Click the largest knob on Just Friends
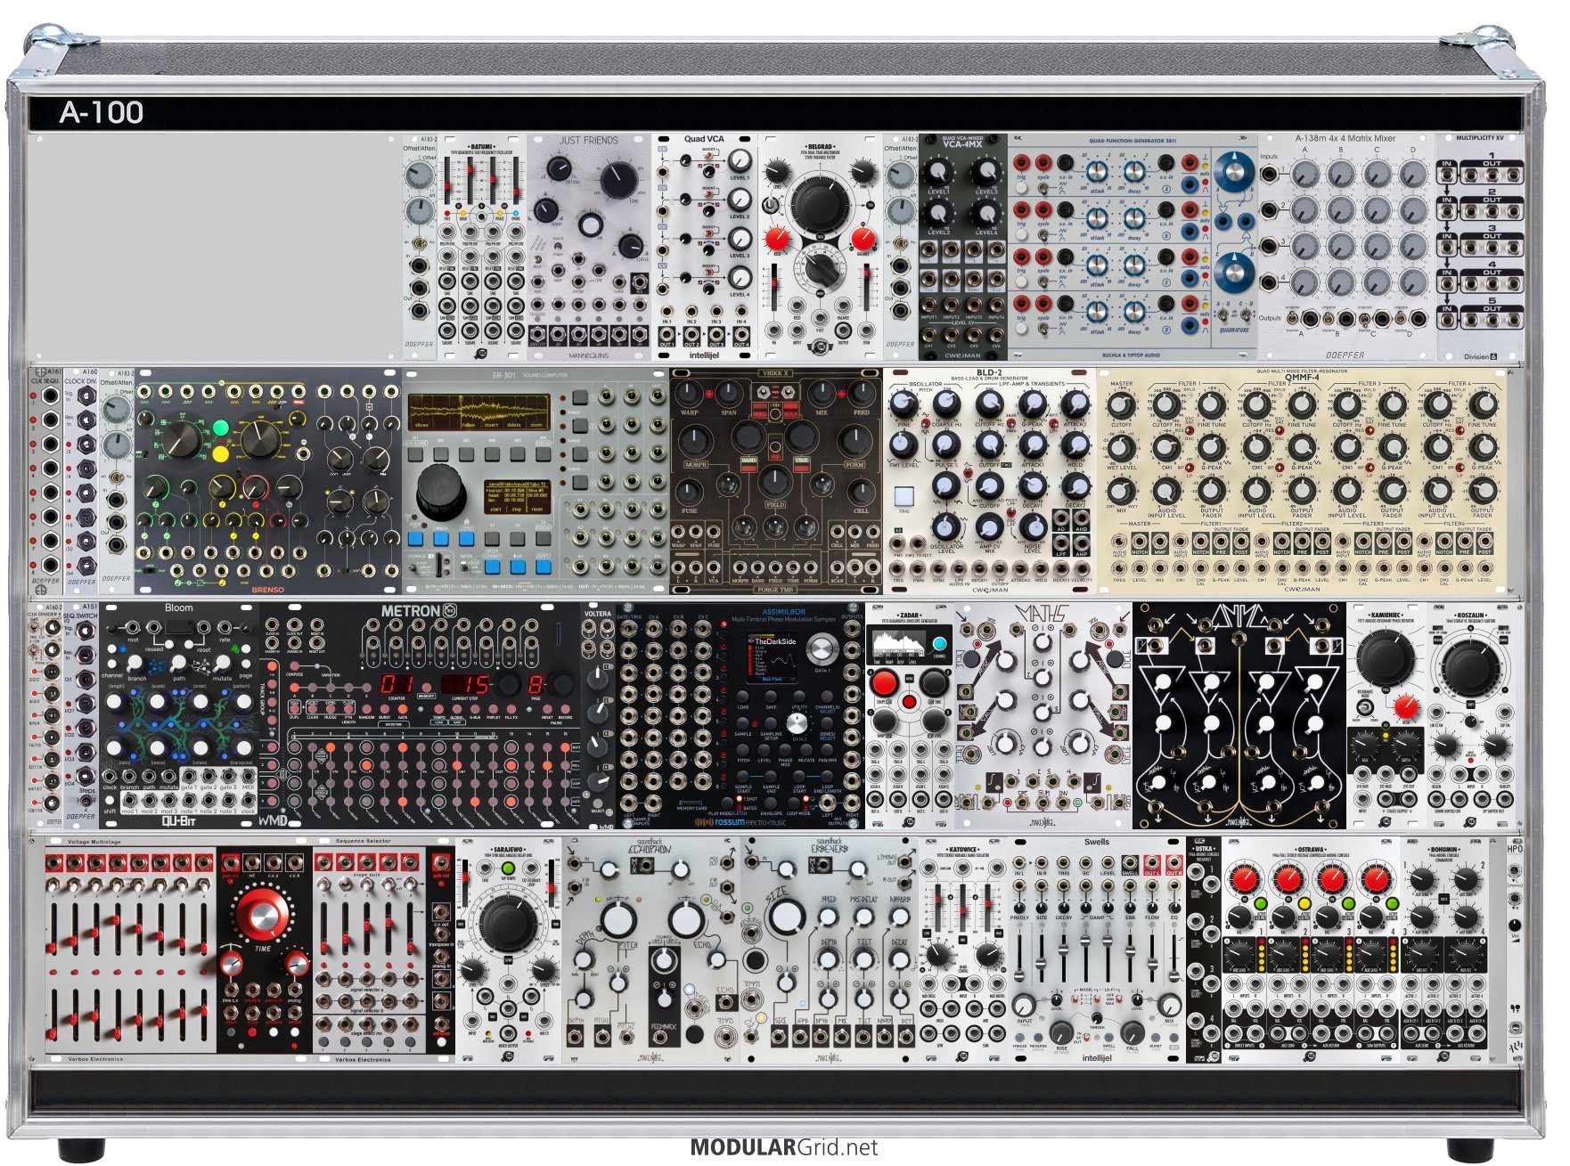The width and height of the screenshot is (1570, 1166). 618,179
